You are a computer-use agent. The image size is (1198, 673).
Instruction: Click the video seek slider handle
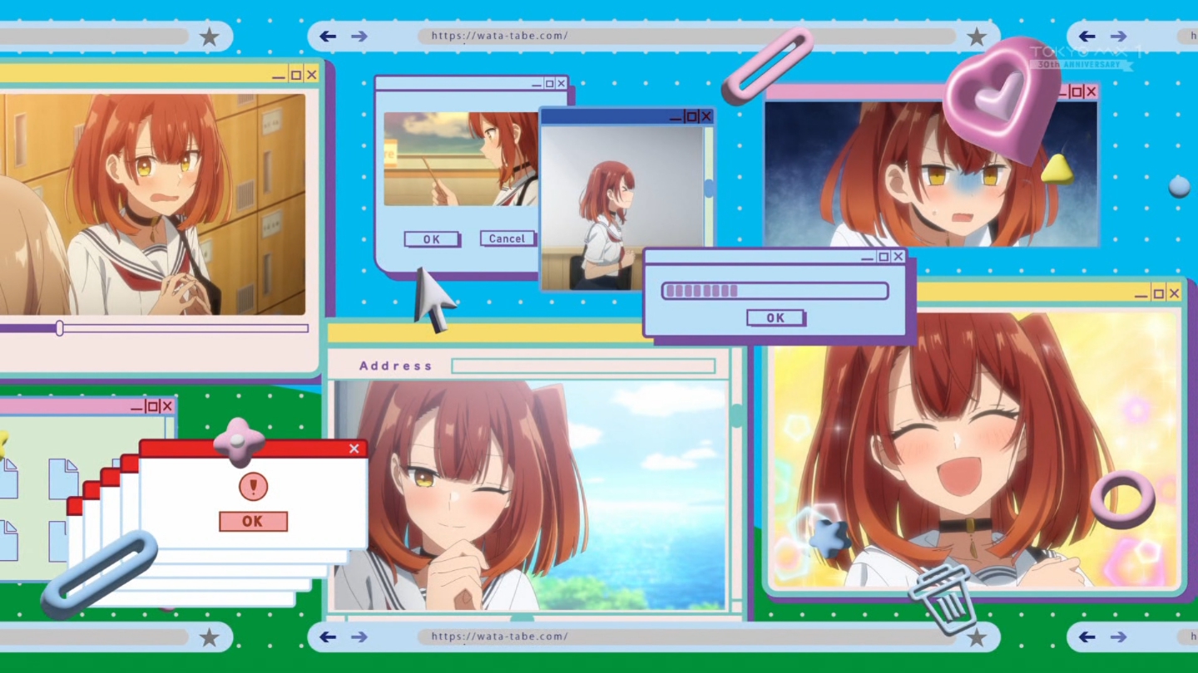(x=60, y=328)
